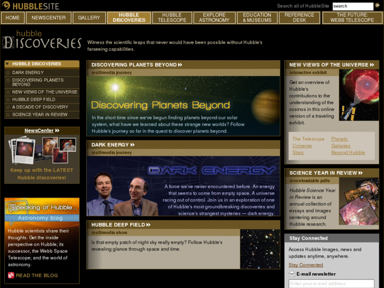
Task: Click the NewsCenter news photos collage
Action: coord(42,151)
